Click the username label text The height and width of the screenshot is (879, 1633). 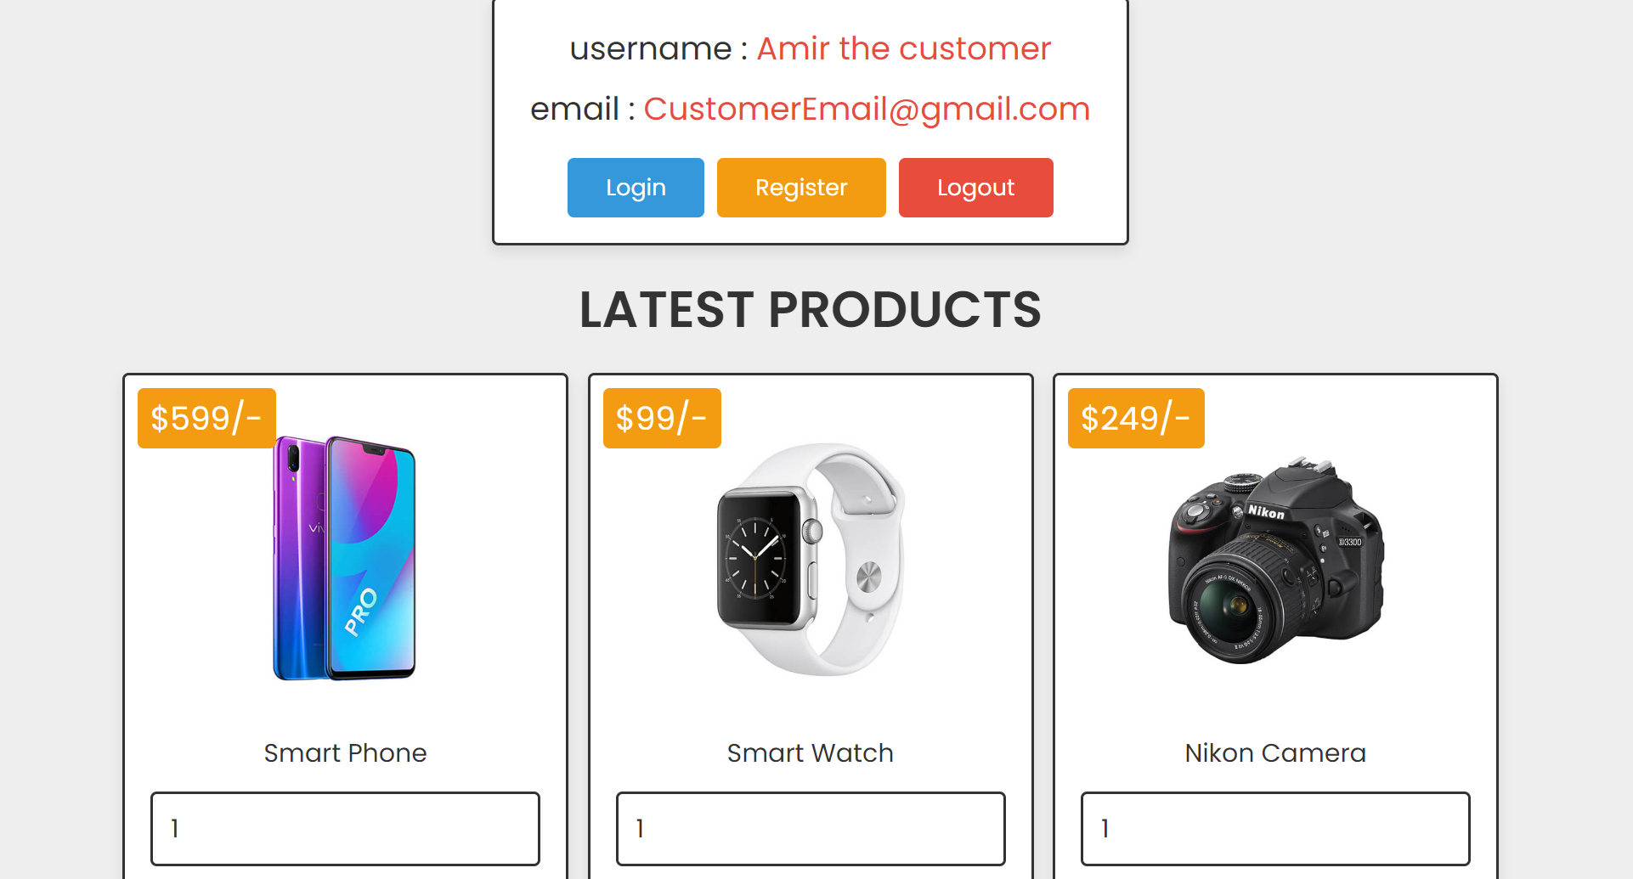coord(650,49)
